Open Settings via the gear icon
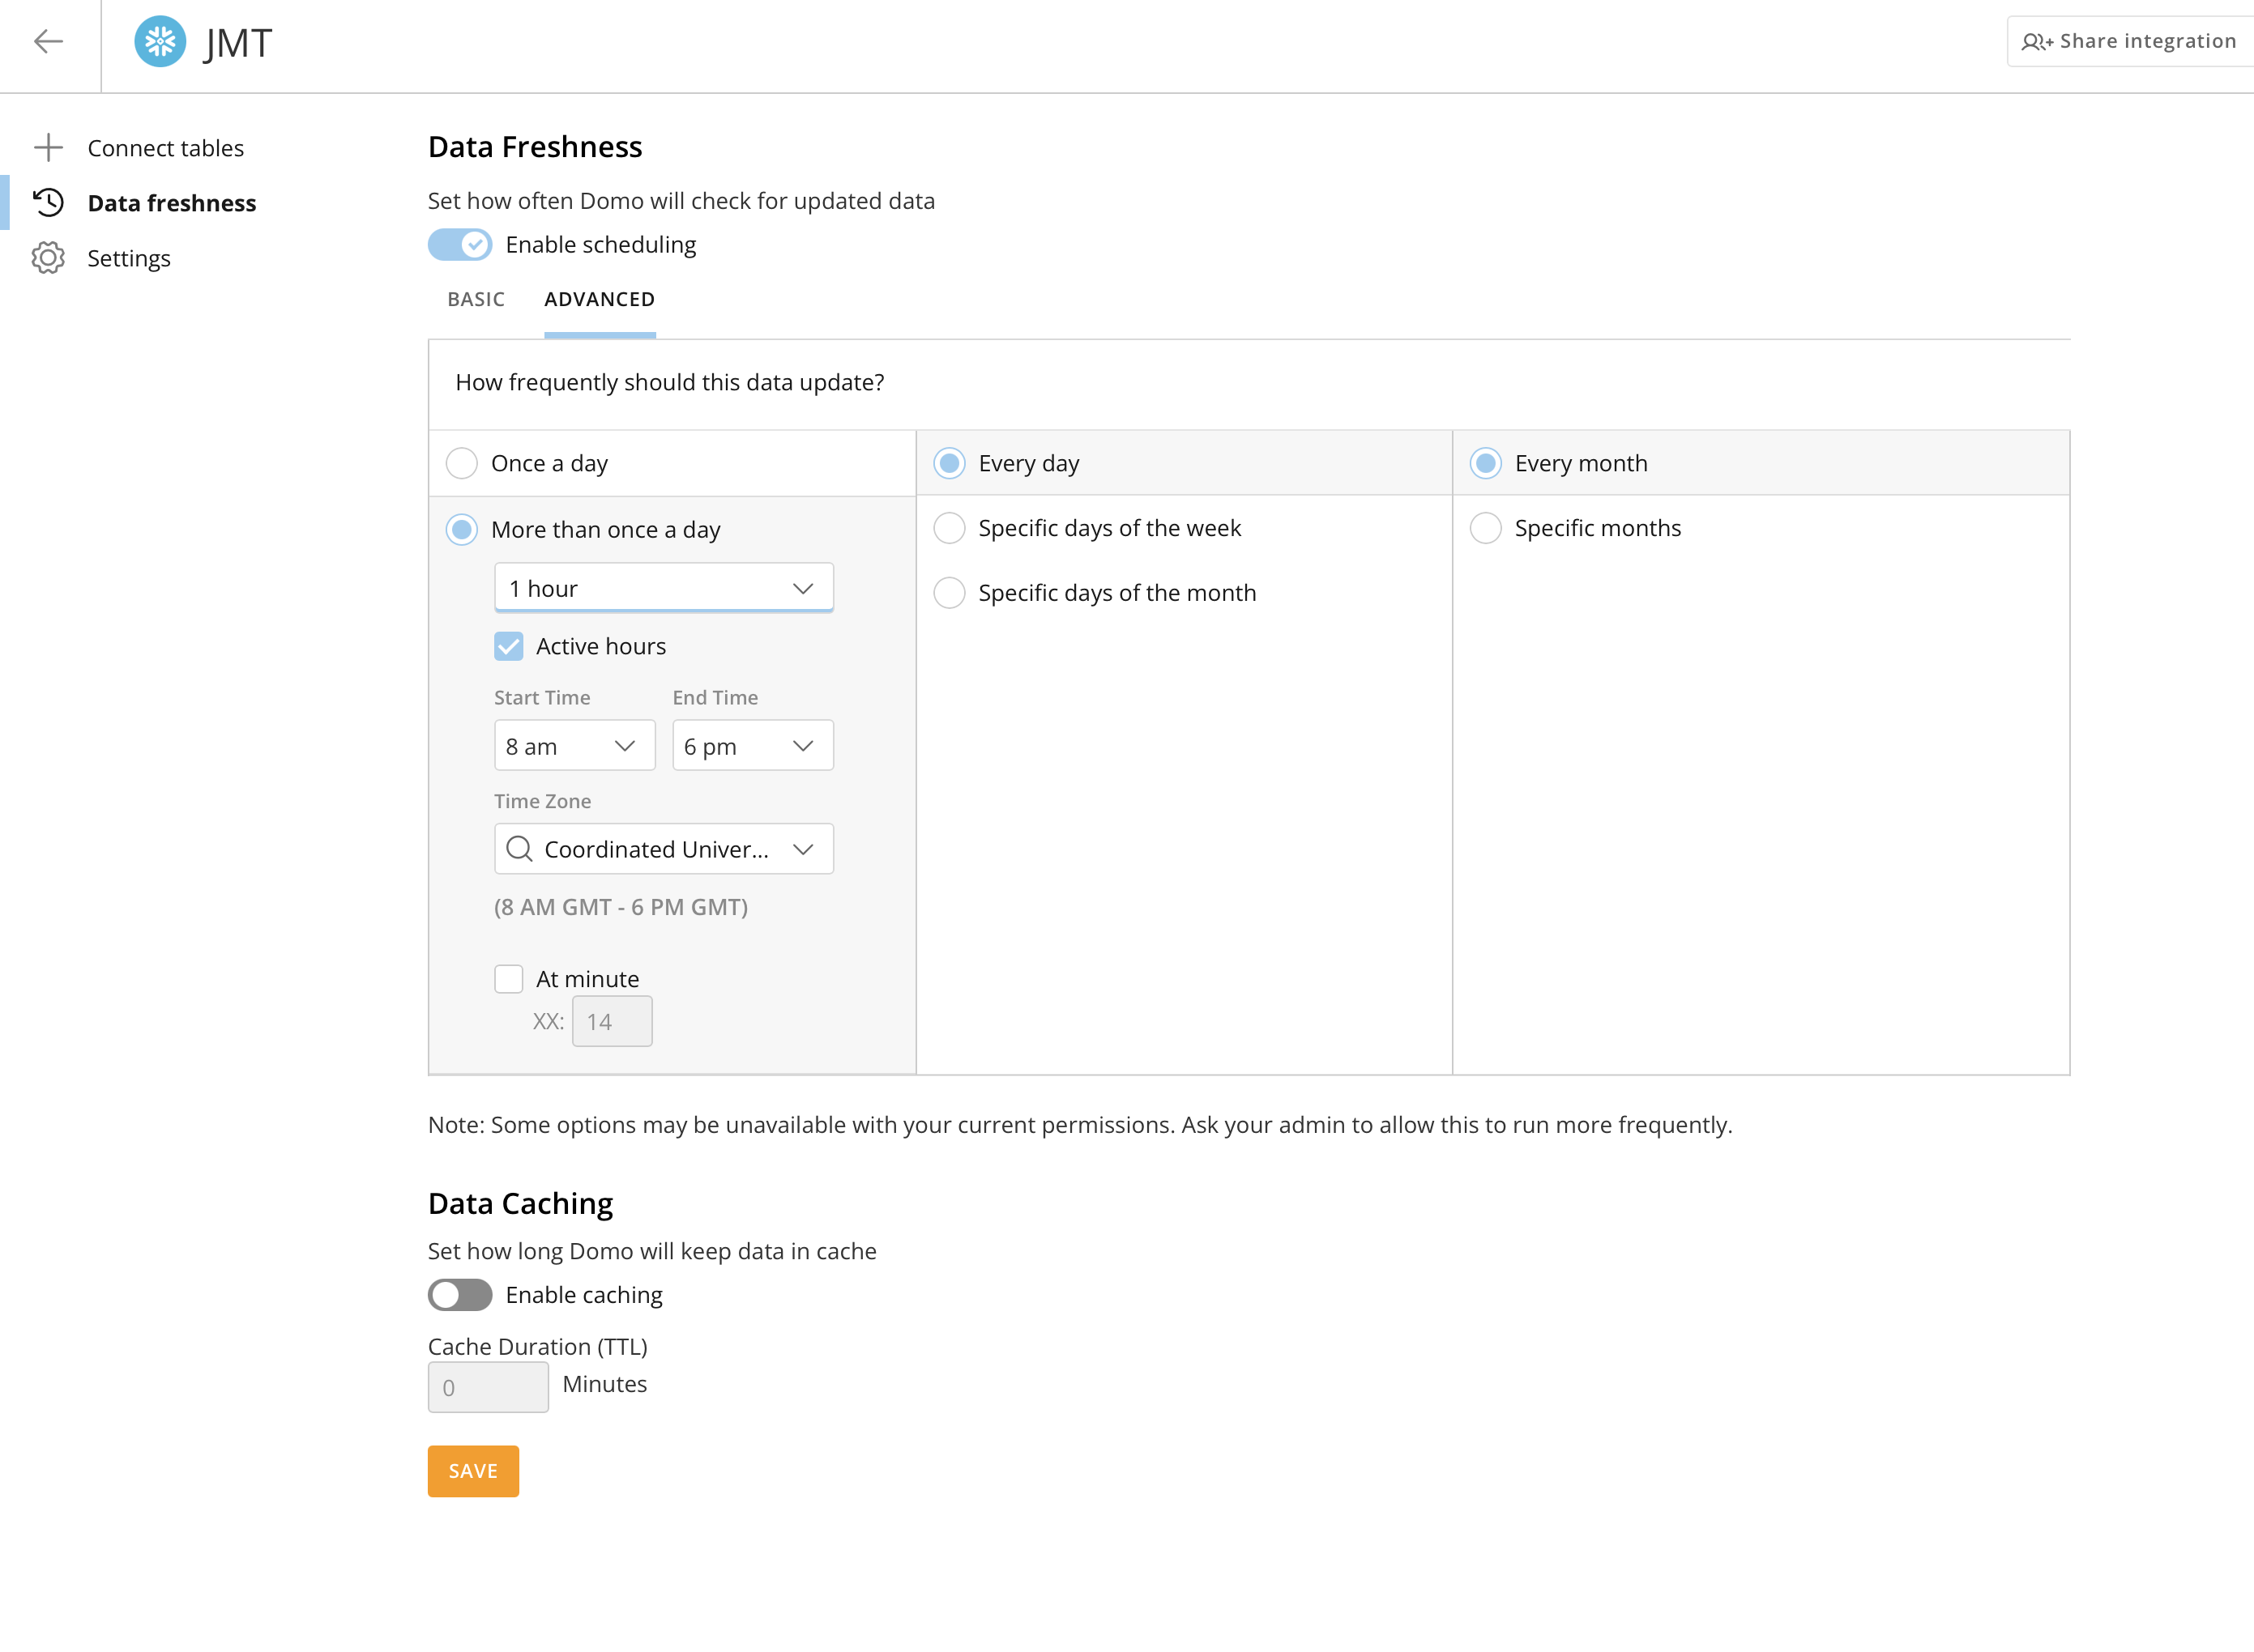Viewport: 2254px width, 1652px height. [x=47, y=258]
